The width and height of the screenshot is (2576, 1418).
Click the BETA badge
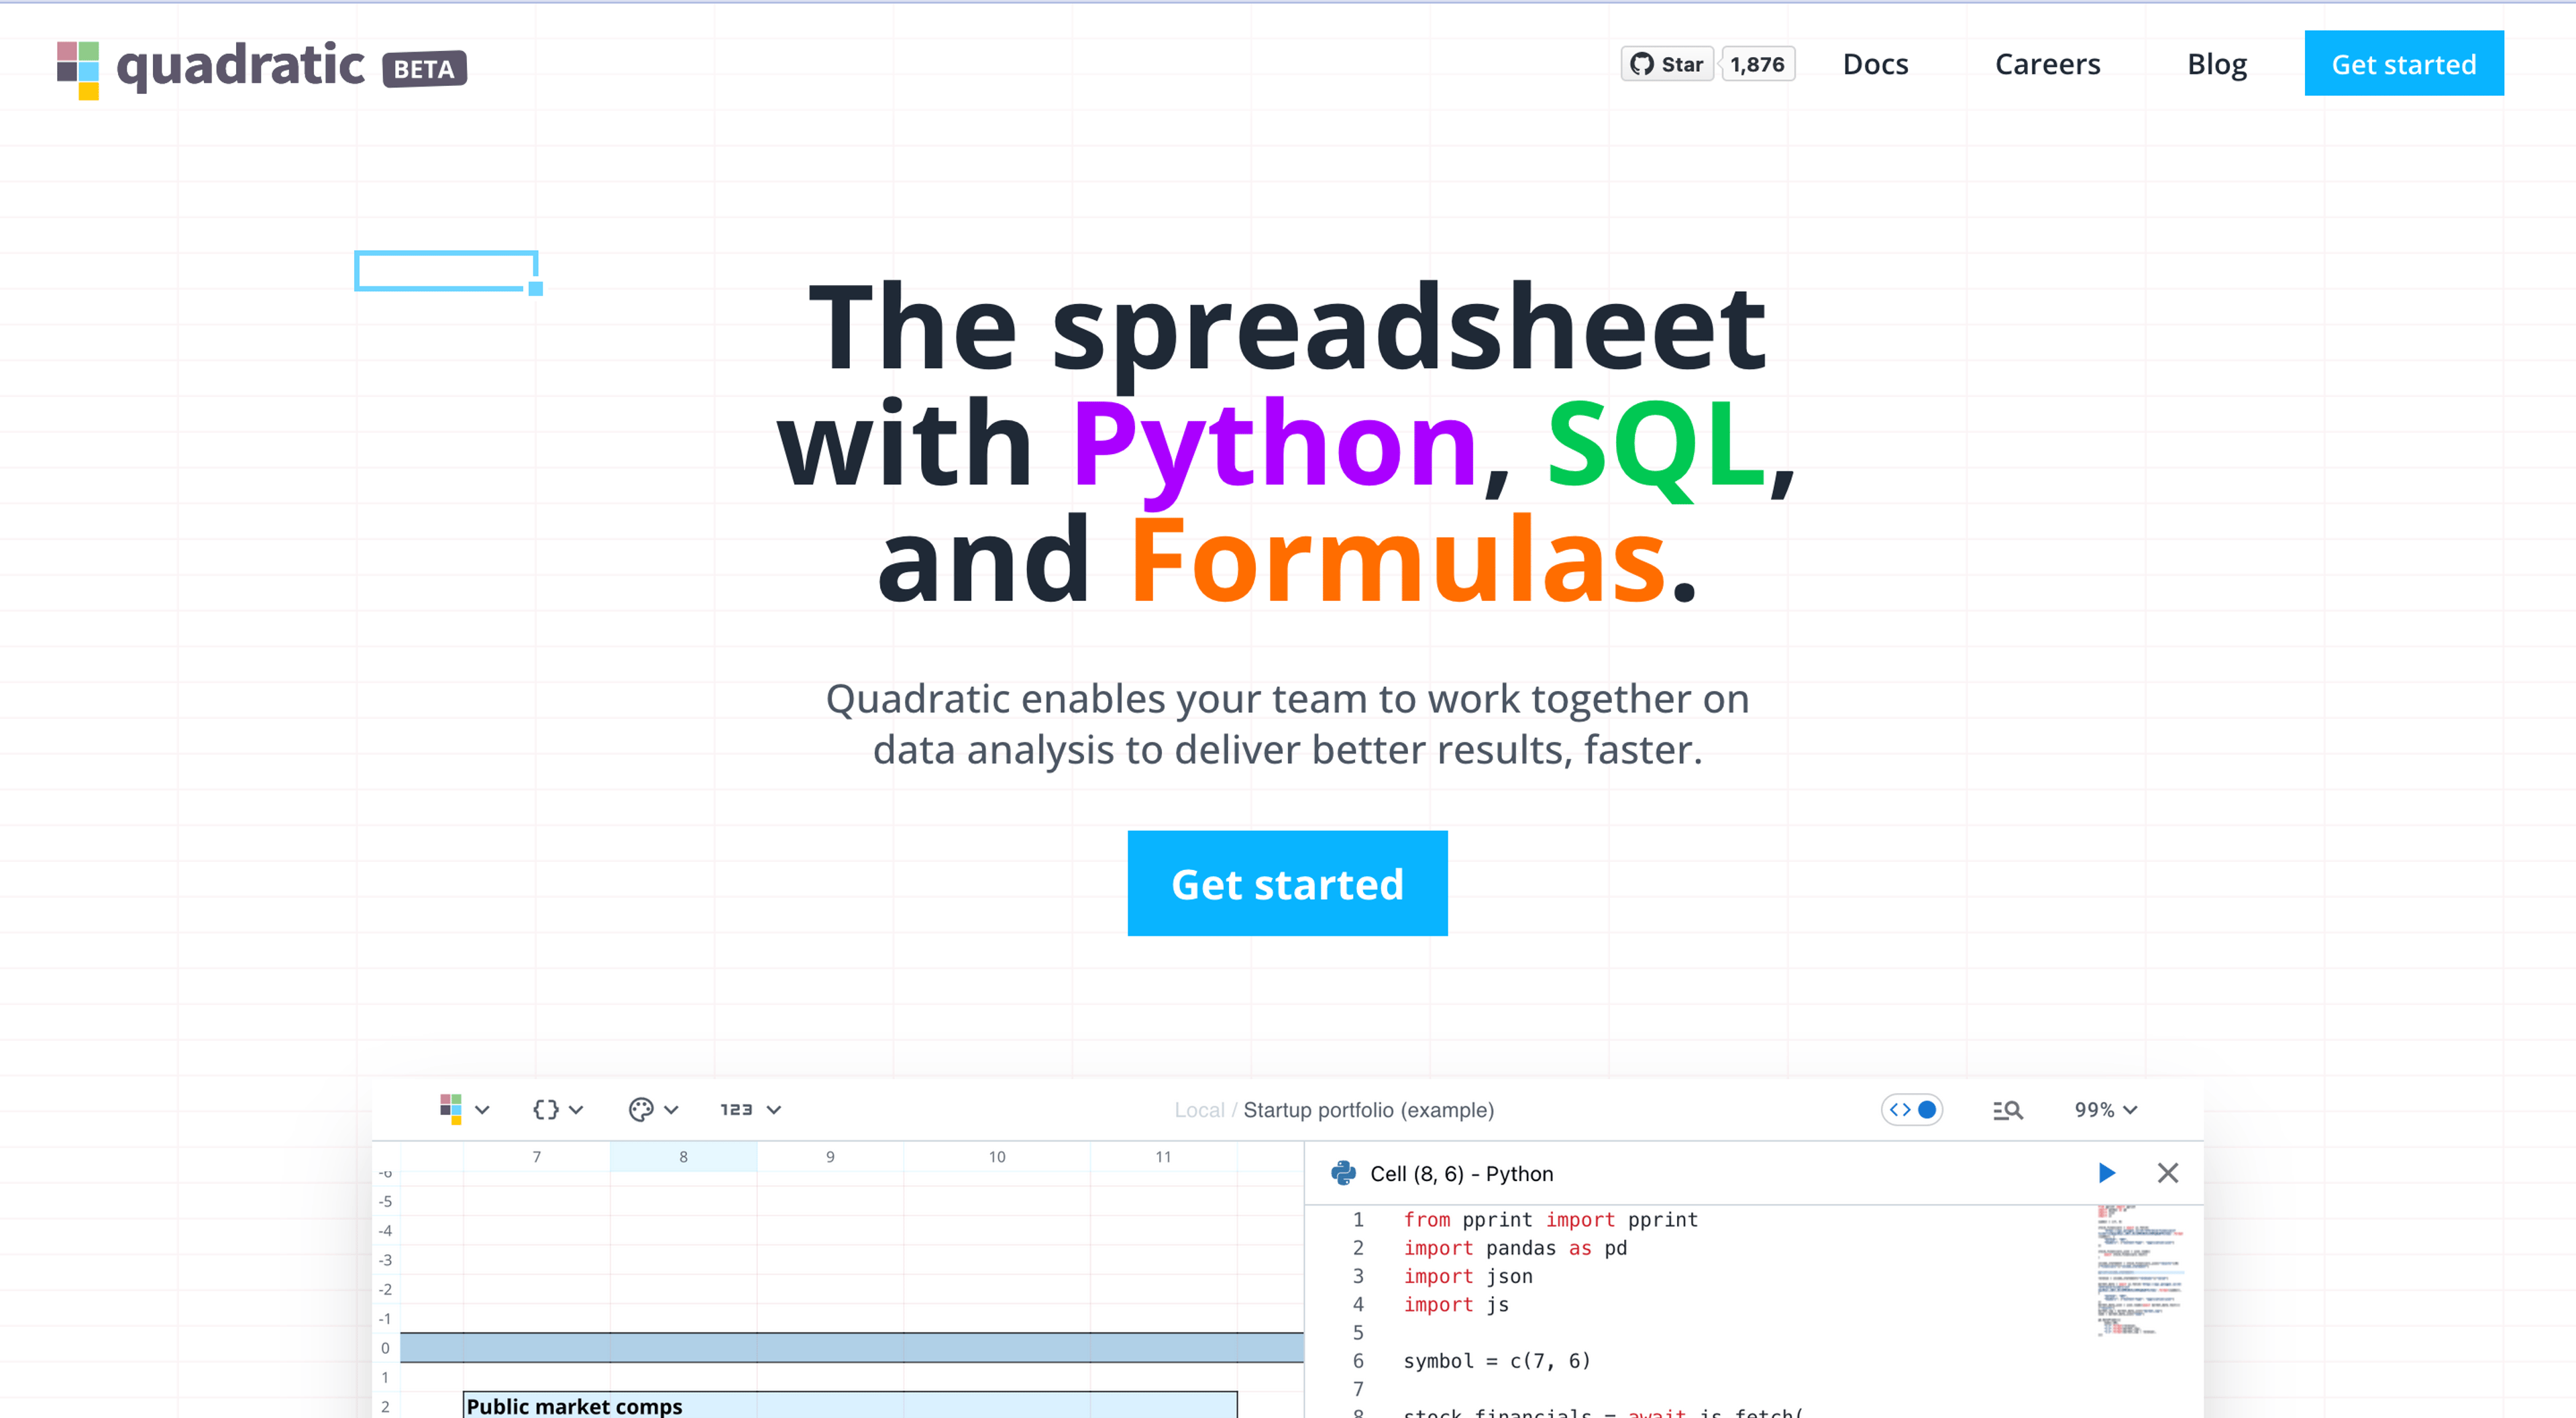424,69
